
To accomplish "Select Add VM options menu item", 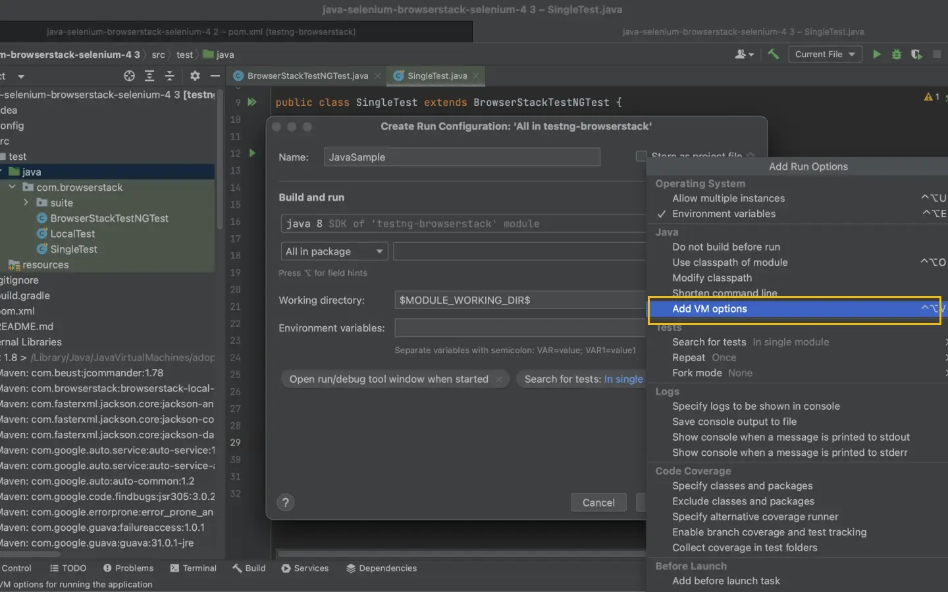I will pos(710,309).
